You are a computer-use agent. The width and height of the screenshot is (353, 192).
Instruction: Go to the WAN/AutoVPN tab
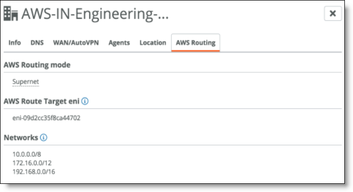[76, 43]
